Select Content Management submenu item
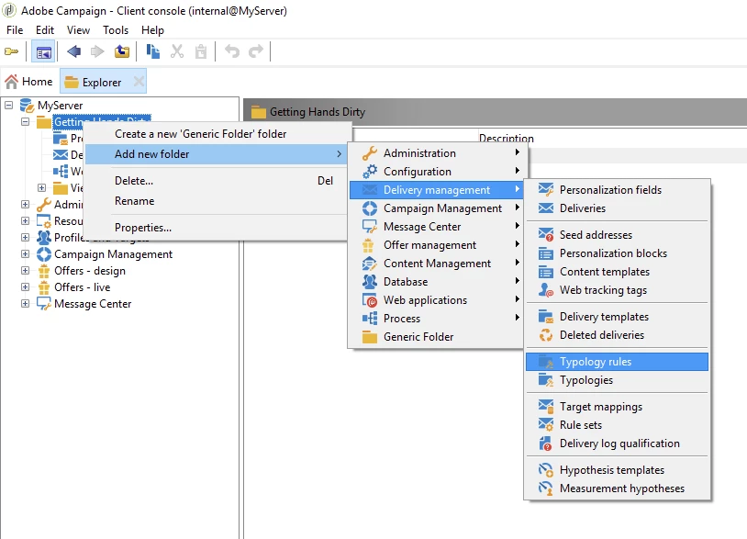Viewport: 747px width, 539px height. pyautogui.click(x=436, y=263)
